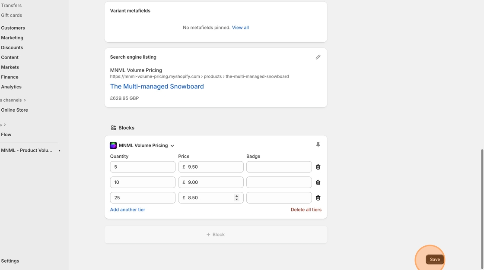Expand the MNML Volume Pricing dropdown

(x=172, y=146)
